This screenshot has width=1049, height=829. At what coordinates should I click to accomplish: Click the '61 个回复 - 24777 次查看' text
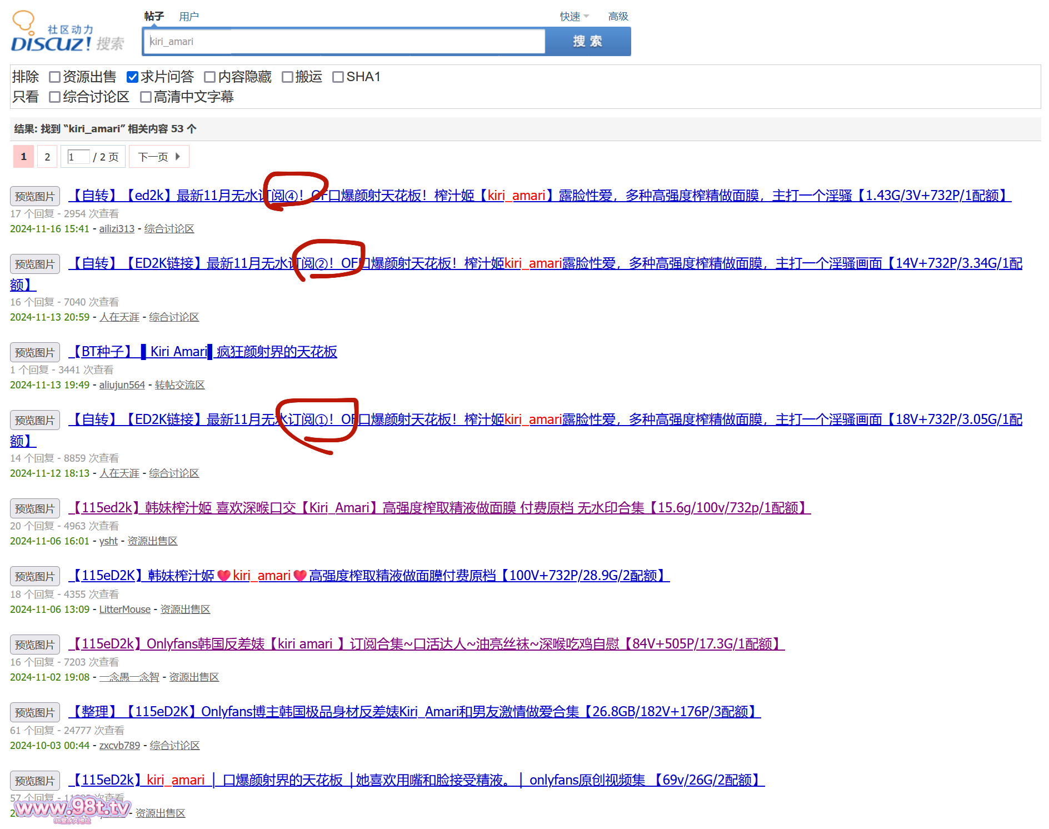67,731
